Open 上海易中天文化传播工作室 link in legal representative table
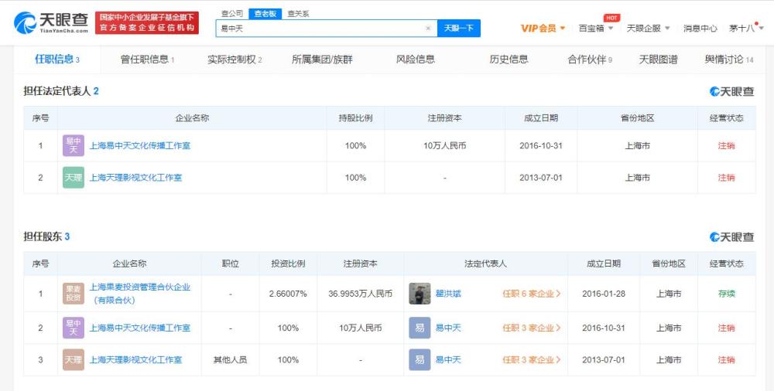The width and height of the screenshot is (774, 391). (139, 145)
